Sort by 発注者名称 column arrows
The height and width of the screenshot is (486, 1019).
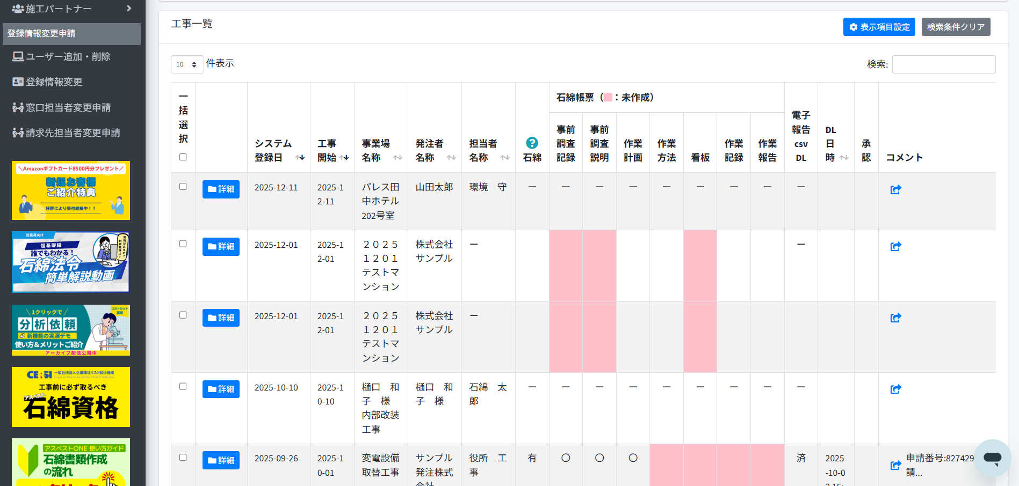451,158
